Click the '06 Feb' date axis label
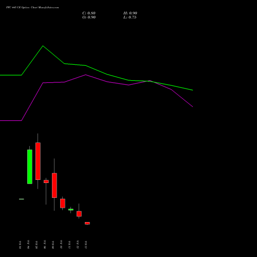 pyautogui.click(x=45, y=244)
